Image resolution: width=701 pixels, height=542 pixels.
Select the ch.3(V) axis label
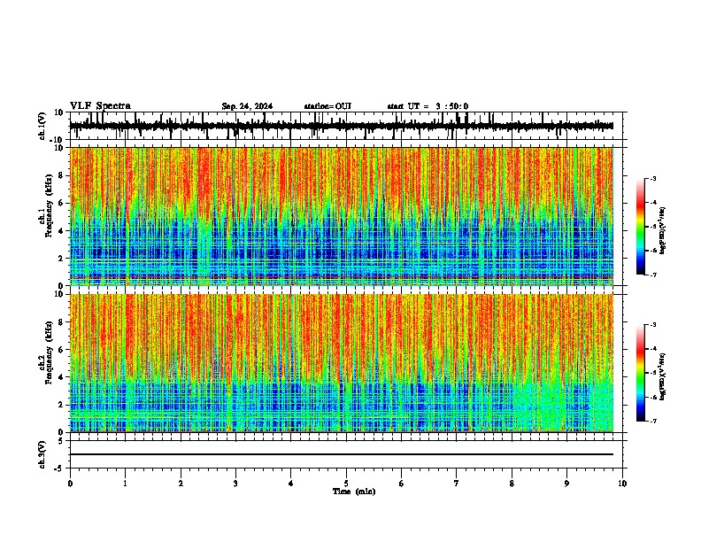pos(42,454)
